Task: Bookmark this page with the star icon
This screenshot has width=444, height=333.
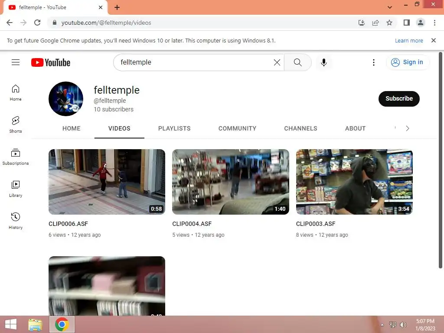Action: coord(389,23)
